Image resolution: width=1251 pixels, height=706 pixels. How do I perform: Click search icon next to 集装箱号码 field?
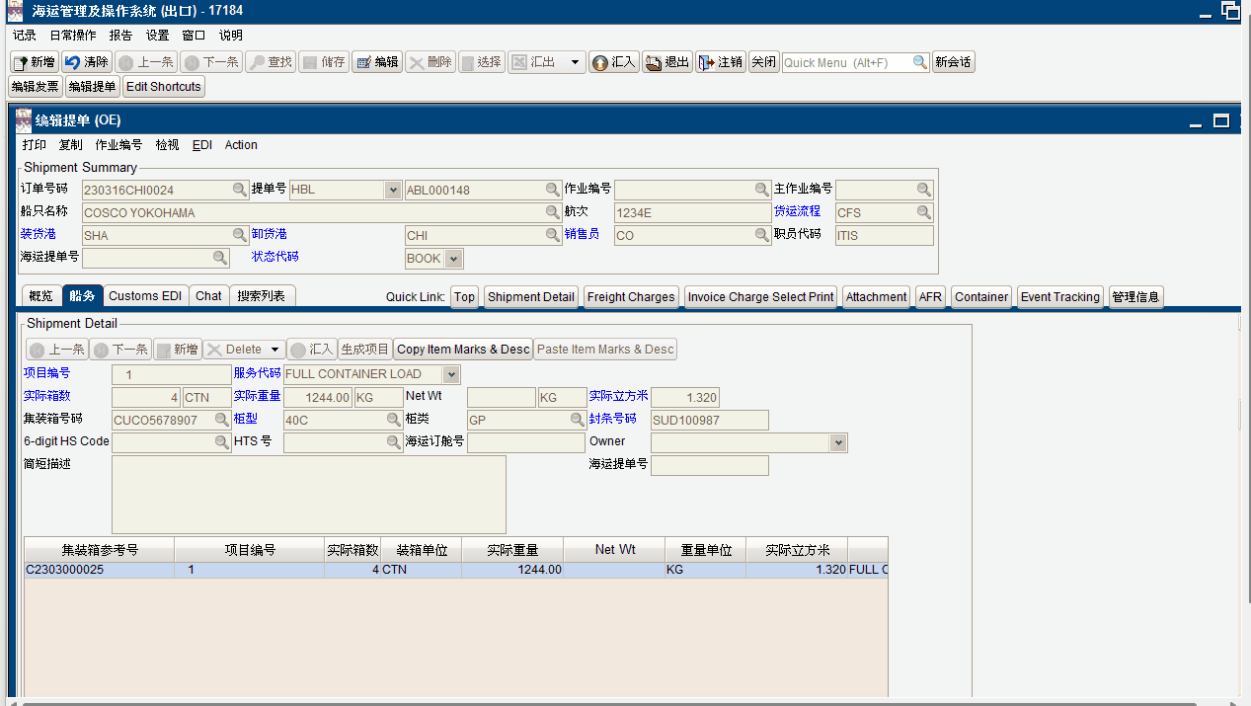(x=222, y=420)
